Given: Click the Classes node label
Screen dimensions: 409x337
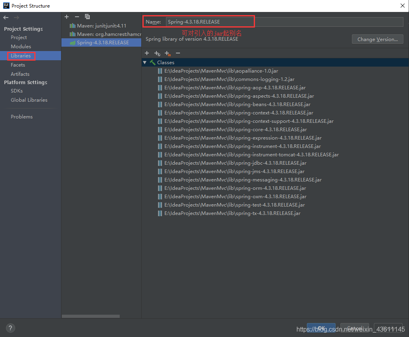Looking at the screenshot, I should point(166,63).
